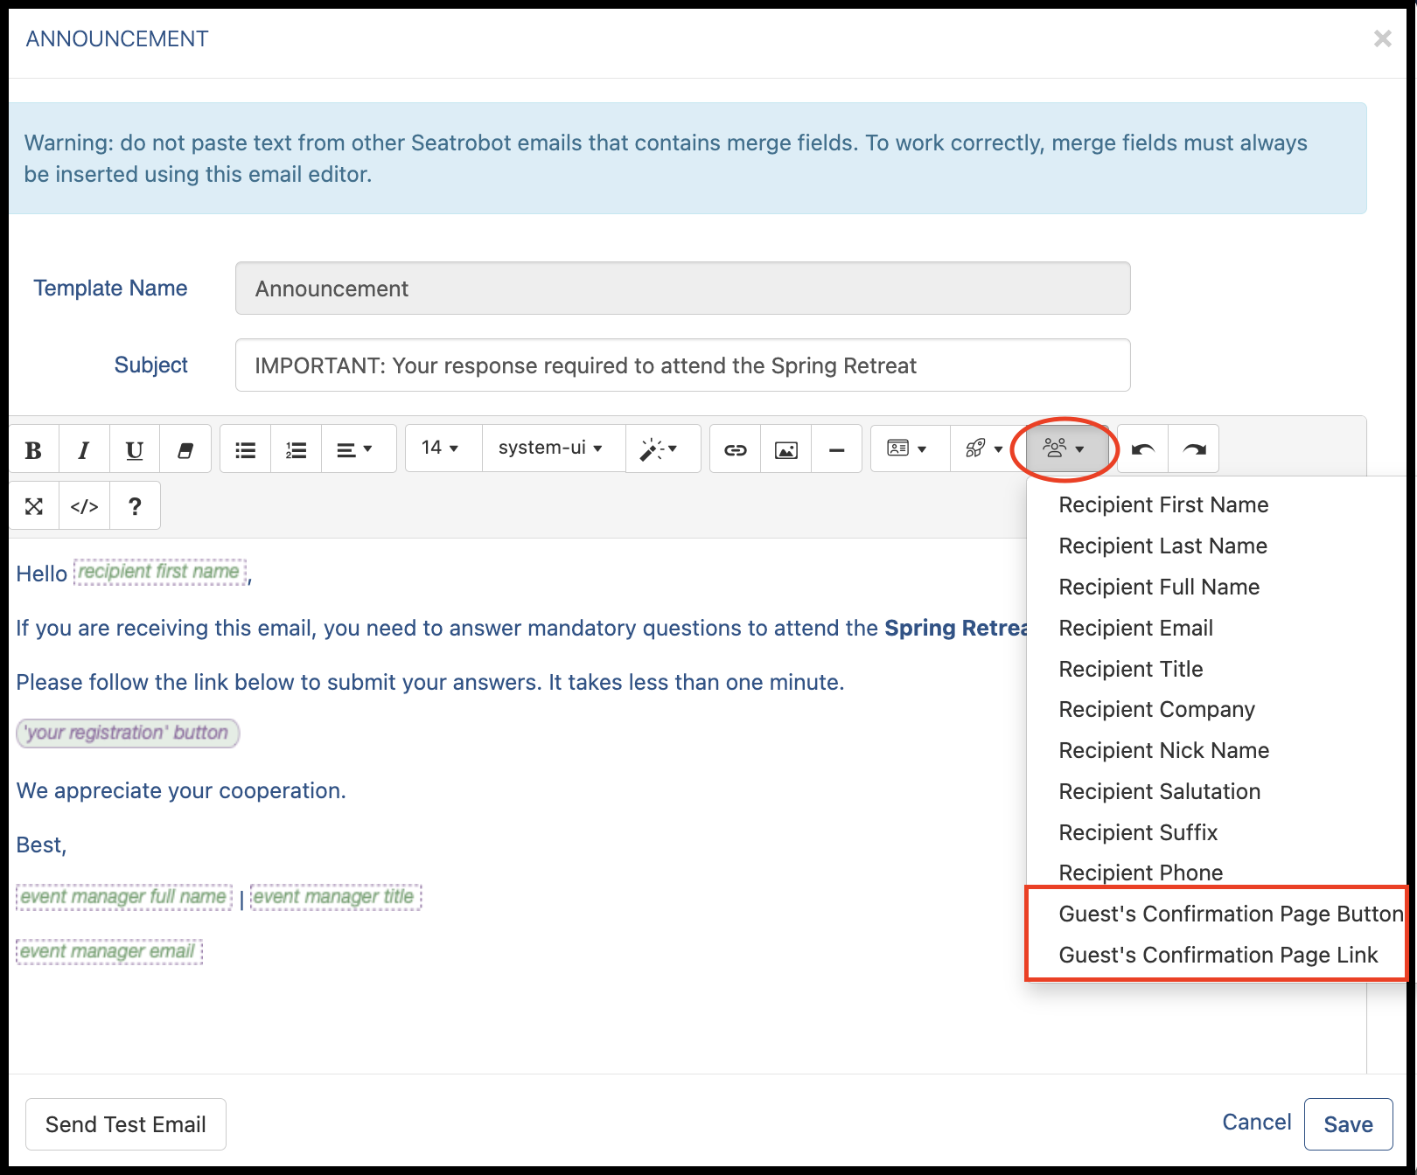Toggle fullscreen editor mode

click(33, 505)
